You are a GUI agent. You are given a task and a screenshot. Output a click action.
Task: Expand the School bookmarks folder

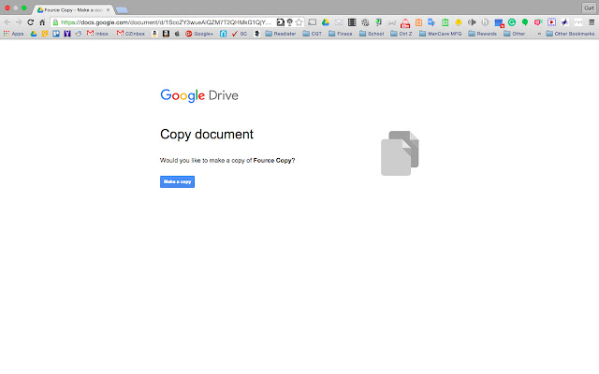[x=372, y=34]
